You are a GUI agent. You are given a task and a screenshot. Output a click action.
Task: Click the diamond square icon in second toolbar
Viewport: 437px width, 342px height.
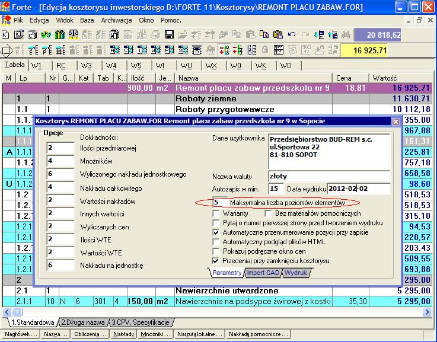[x=7, y=50]
